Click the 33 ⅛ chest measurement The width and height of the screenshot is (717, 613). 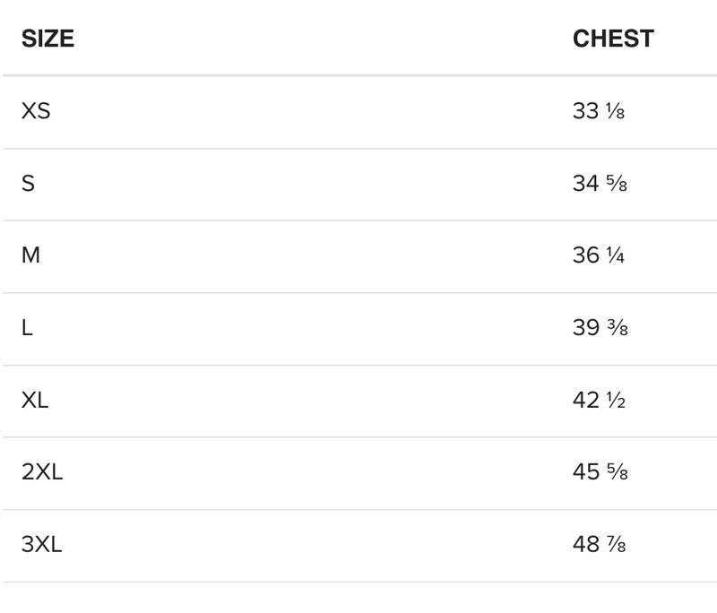tap(599, 111)
